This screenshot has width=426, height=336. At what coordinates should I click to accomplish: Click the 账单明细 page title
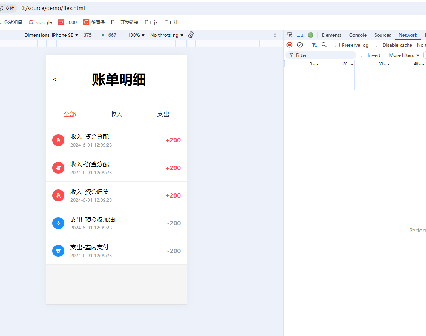tap(119, 80)
